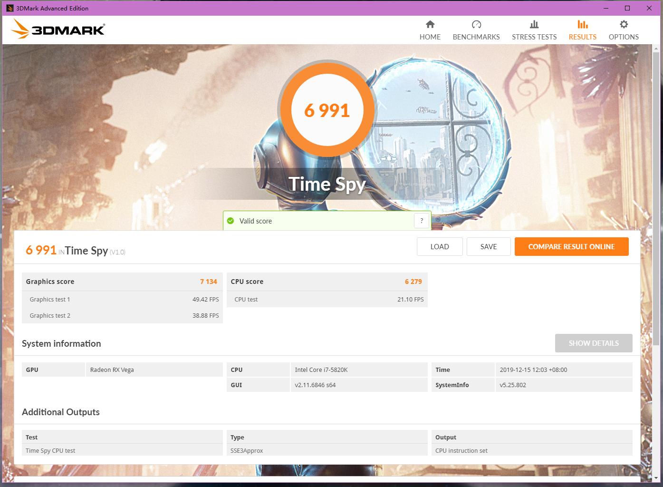Click the Graphics test 2 row label
The width and height of the screenshot is (663, 487).
(50, 315)
